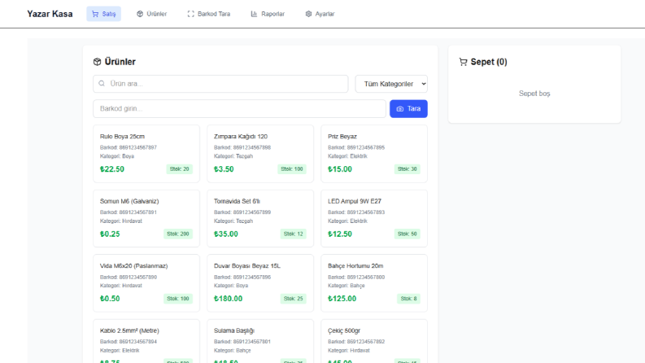The height and width of the screenshot is (363, 645).
Task: Select the Bahçe Hortumu 20m product card
Action: [374, 283]
